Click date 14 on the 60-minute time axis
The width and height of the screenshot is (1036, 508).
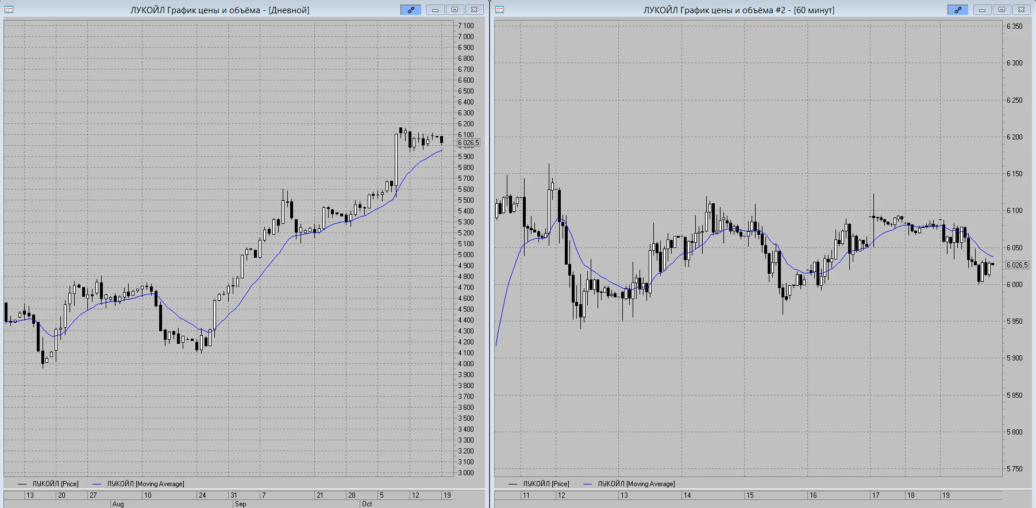pyautogui.click(x=687, y=495)
